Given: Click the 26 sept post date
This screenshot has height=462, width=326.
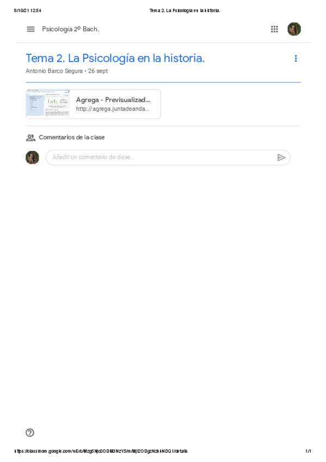Looking at the screenshot, I should coord(98,71).
